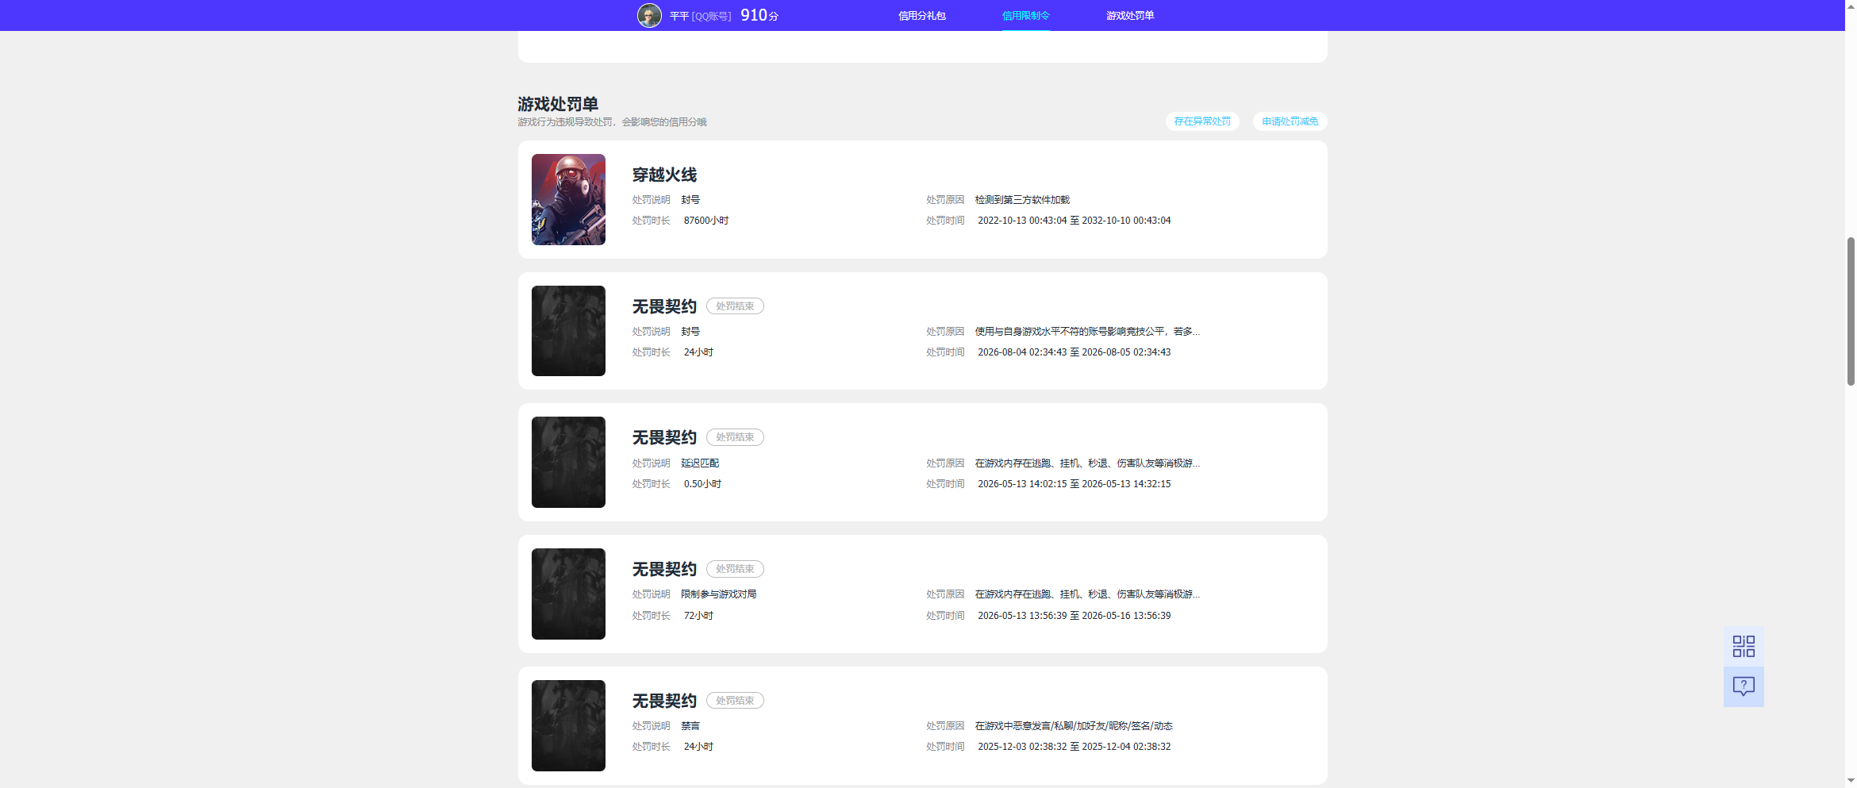Open the 穿越火线 game cover image
1857x788 pixels.
[x=568, y=199]
